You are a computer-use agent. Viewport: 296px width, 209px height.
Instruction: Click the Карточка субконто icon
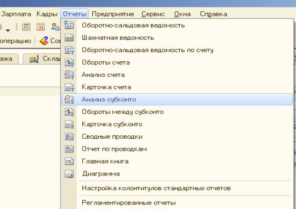pyautogui.click(x=69, y=124)
